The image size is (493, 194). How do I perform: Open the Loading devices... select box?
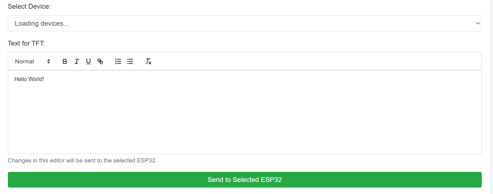pyautogui.click(x=245, y=23)
